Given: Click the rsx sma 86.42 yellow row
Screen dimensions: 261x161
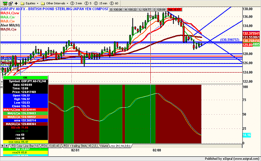Looking at the screenshot, I should (25, 142).
